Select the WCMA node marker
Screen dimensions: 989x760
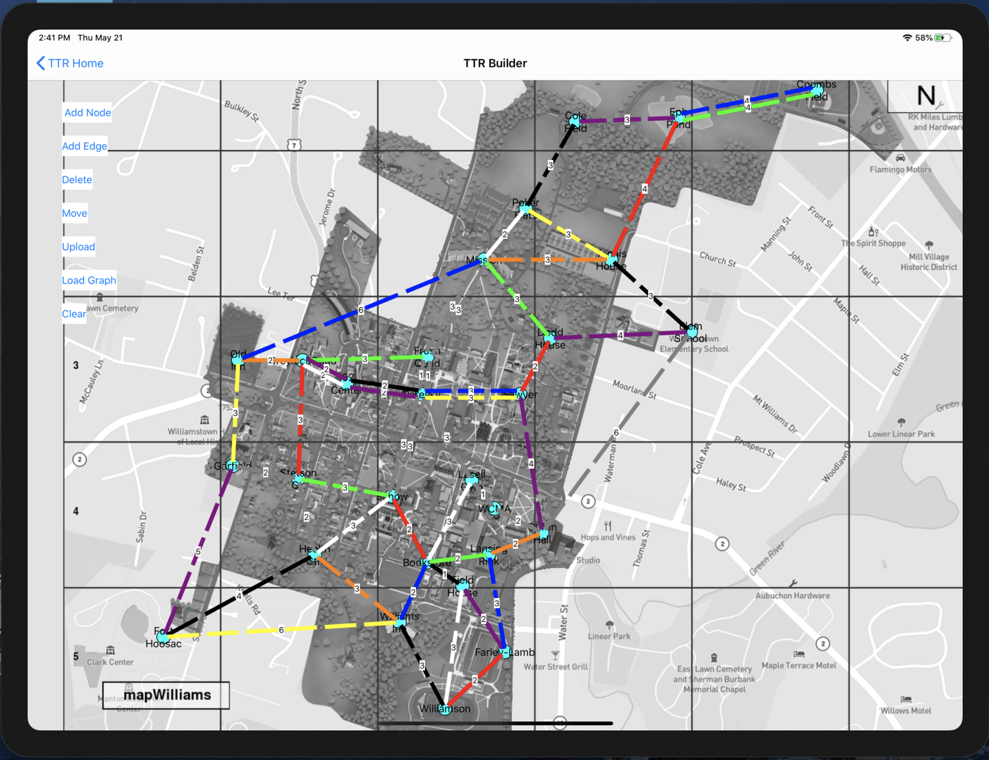(494, 509)
